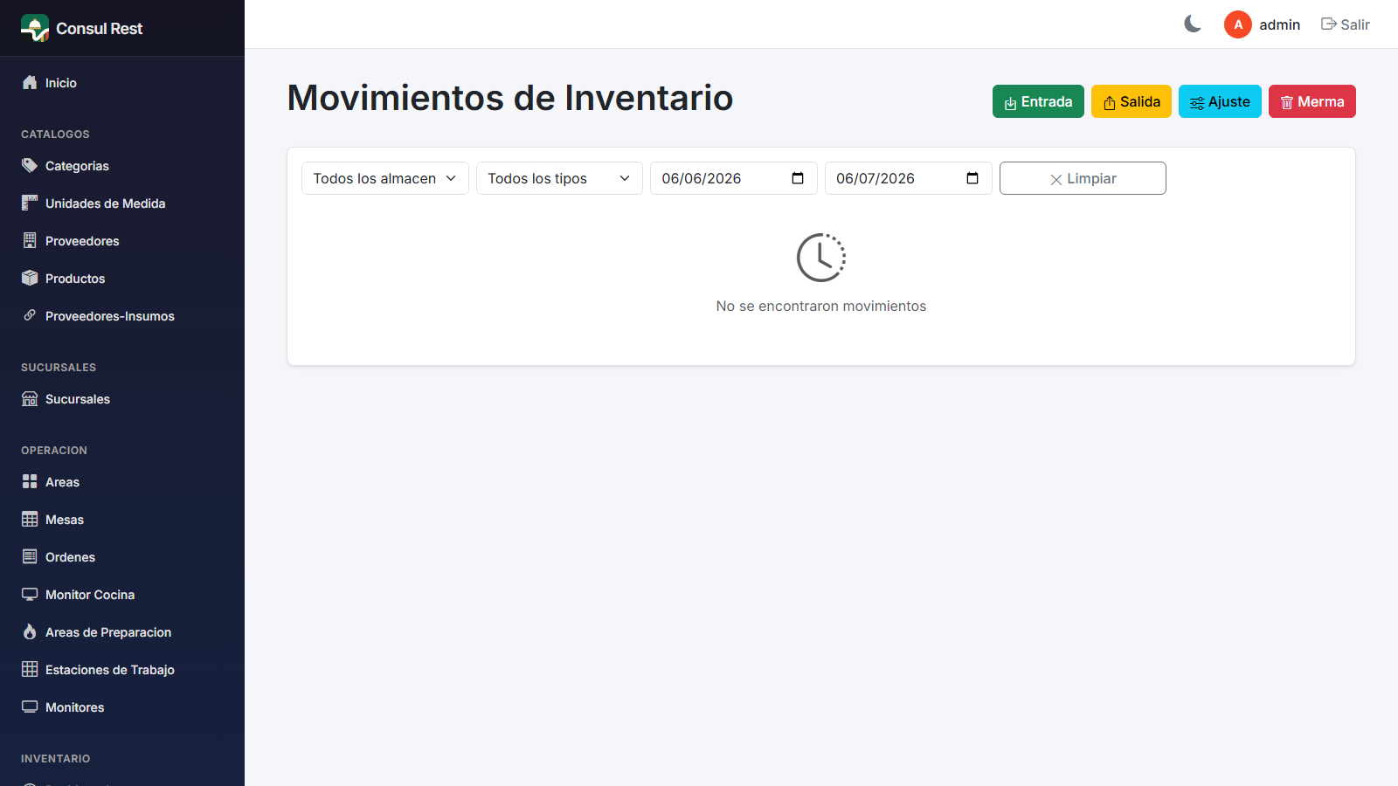Clear filters with the Limpiar button
Screen dimensions: 1398x786
[x=1083, y=178]
